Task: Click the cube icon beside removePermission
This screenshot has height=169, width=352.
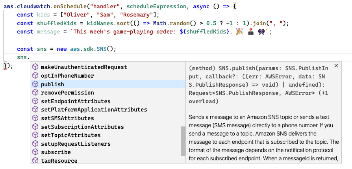Action: click(x=35, y=93)
